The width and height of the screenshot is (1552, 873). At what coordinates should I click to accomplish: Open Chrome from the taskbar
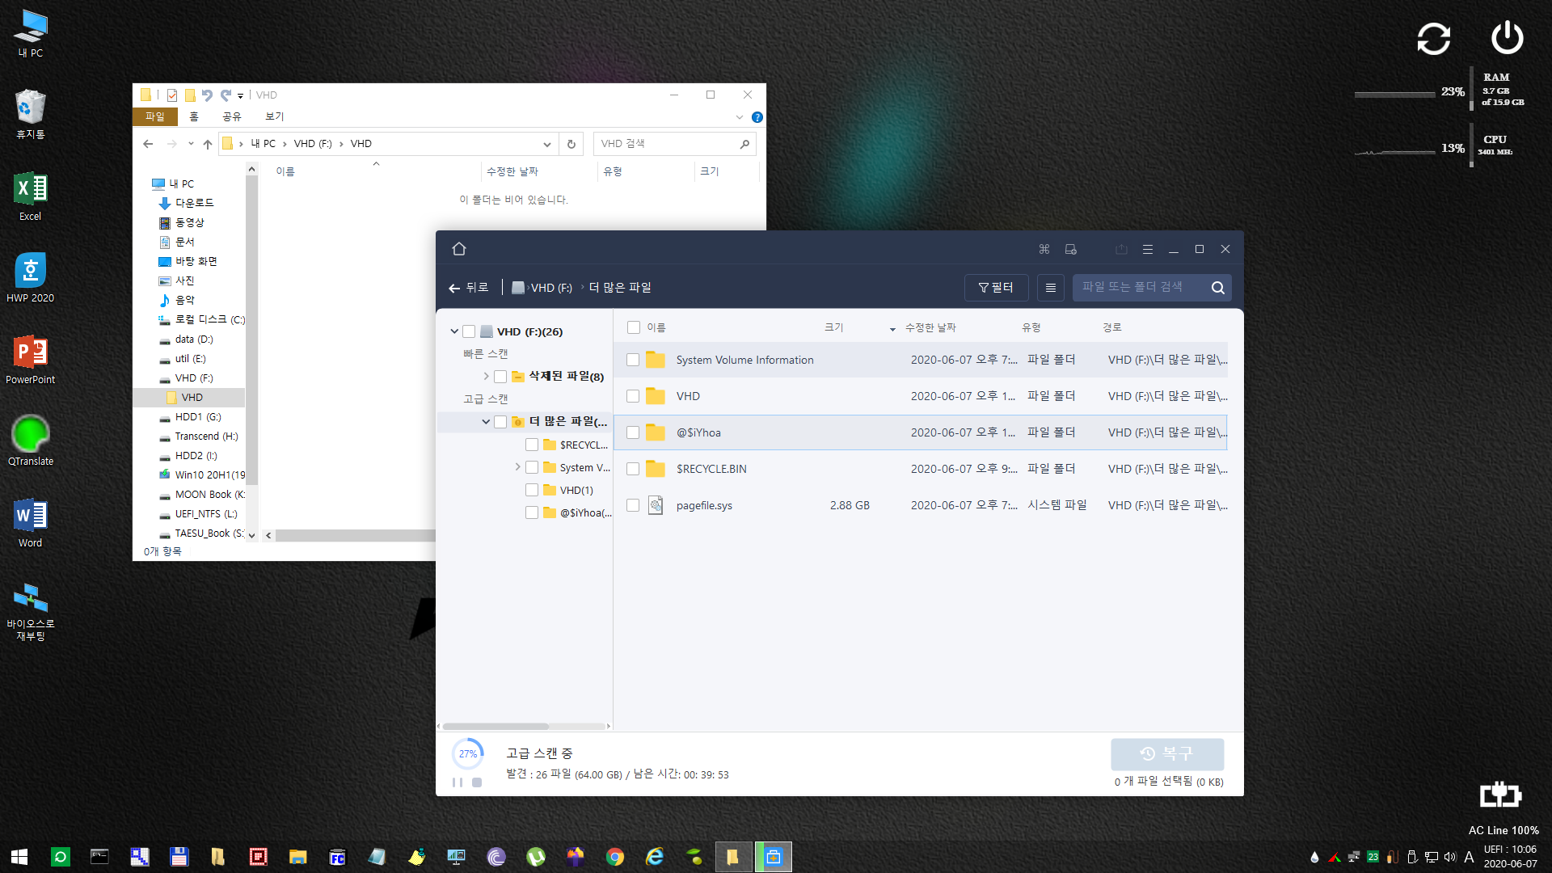point(615,857)
